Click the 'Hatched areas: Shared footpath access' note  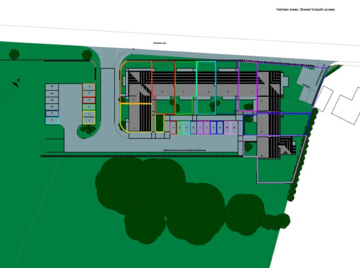tap(305, 9)
